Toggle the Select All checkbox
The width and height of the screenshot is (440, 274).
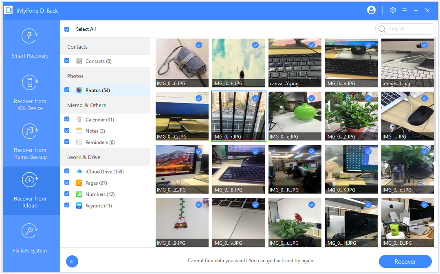67,29
